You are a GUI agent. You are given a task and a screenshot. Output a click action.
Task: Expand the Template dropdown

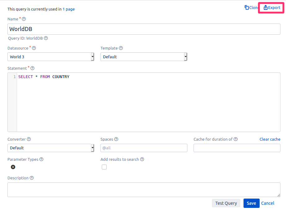point(144,57)
